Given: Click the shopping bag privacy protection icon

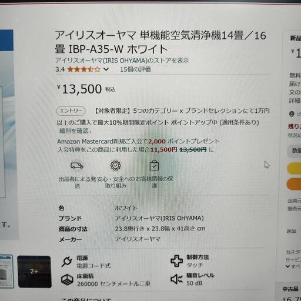Looking at the screenshot, I should (x=154, y=166).
